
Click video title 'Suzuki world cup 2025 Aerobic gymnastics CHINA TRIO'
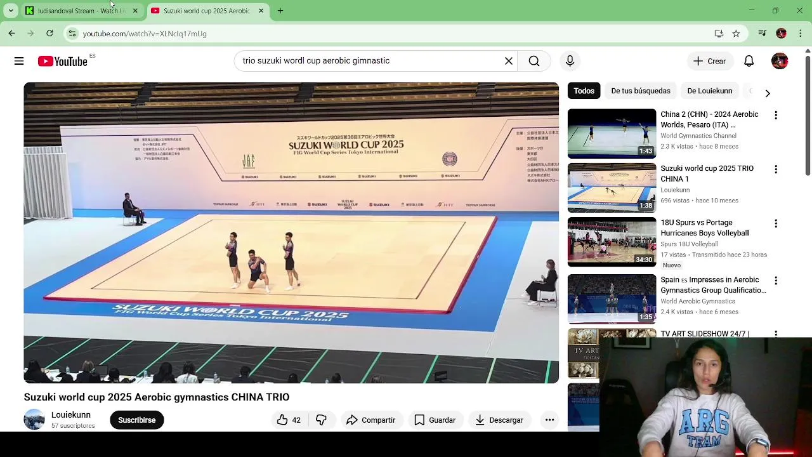pyautogui.click(x=157, y=397)
